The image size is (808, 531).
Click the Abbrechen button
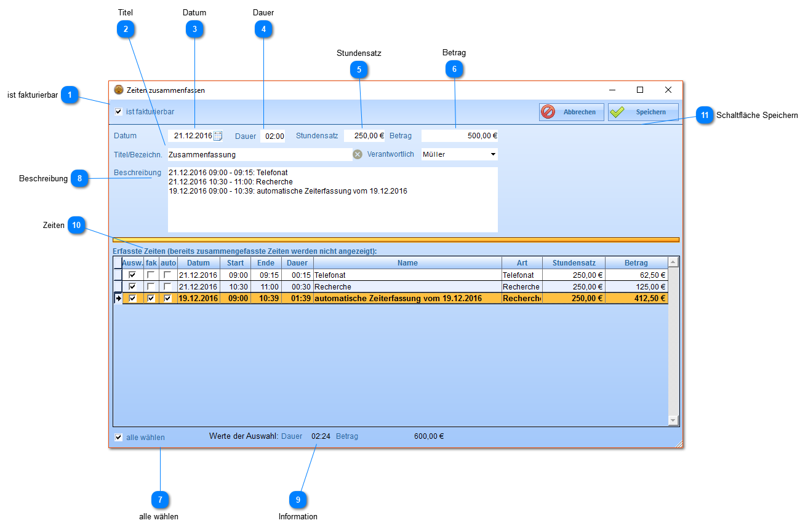[572, 112]
